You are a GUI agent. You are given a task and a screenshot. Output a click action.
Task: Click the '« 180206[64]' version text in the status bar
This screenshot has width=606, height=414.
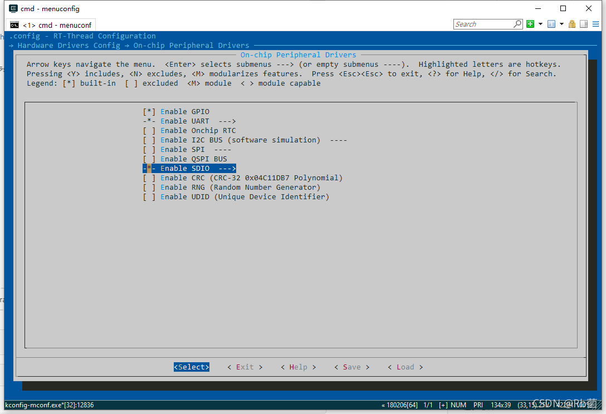coord(399,405)
